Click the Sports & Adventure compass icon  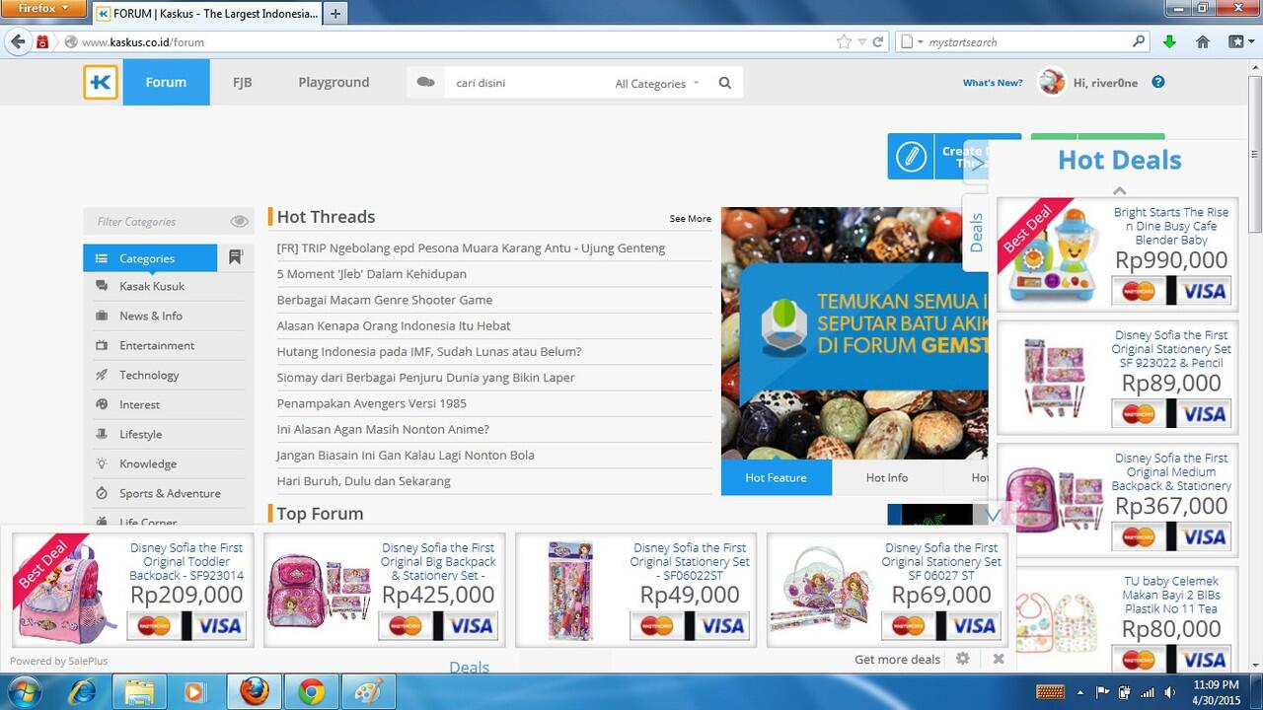tap(101, 493)
